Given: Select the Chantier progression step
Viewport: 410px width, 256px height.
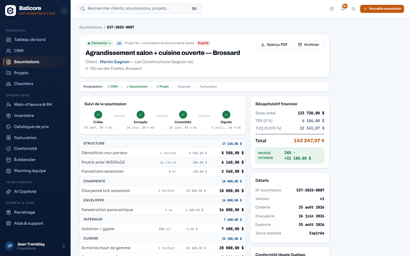Looking at the screenshot, I should pos(184,86).
